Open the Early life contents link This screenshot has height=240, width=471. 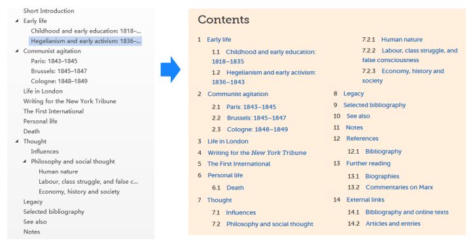tap(219, 40)
